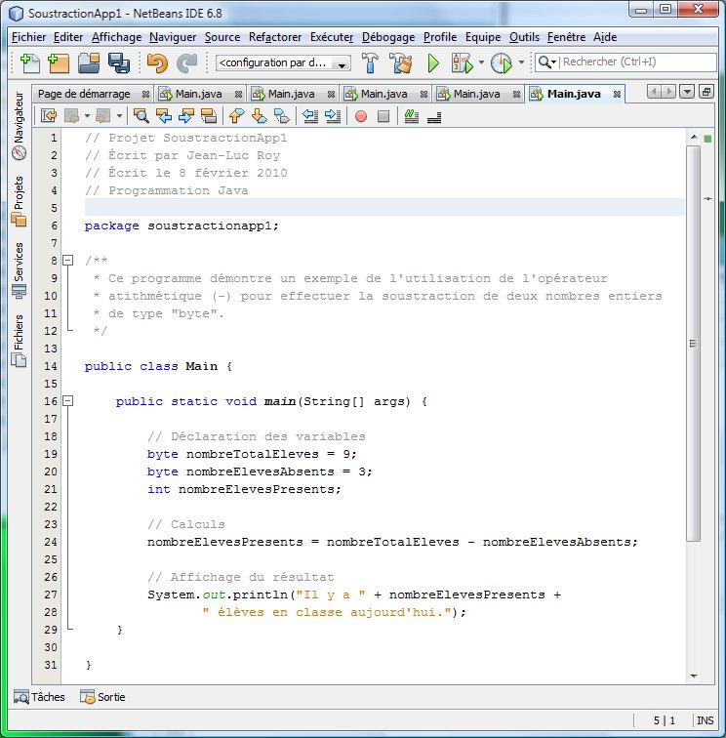Shift the line right
Viewport: 726px width, 738px height.
tap(333, 116)
